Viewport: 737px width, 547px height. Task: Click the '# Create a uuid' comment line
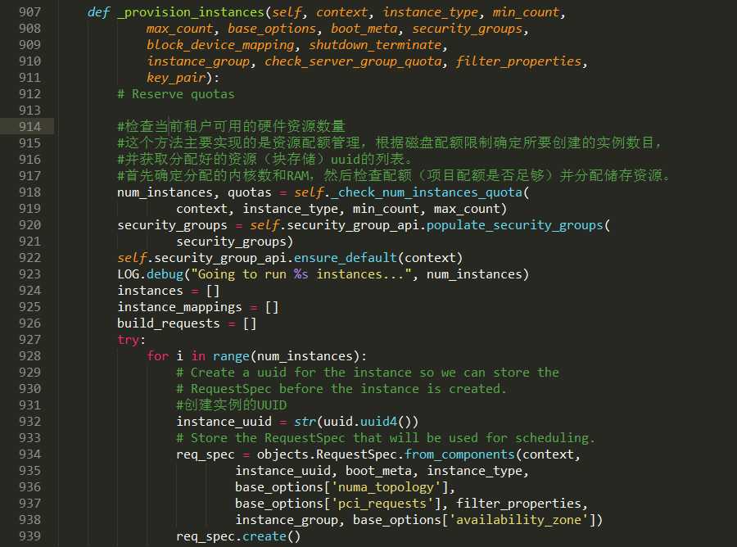(367, 373)
